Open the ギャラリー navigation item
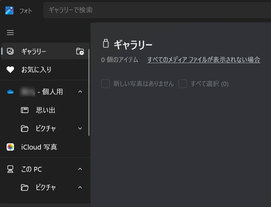This screenshot has width=271, height=207. tap(34, 52)
